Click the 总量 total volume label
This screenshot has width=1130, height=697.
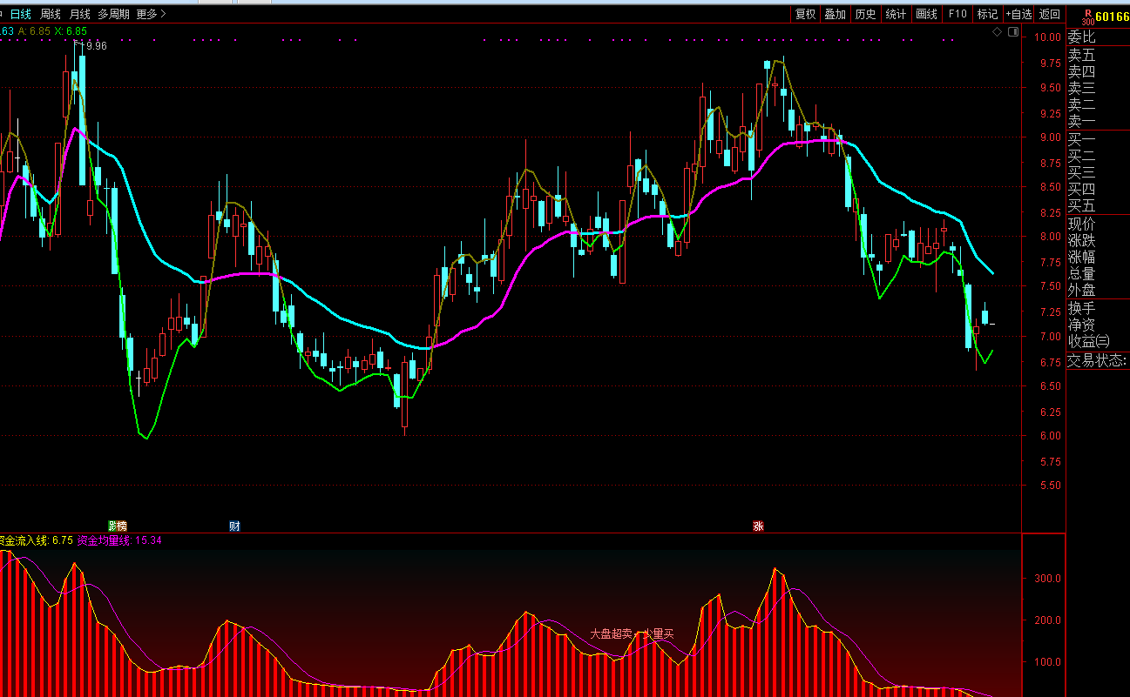pyautogui.click(x=1082, y=273)
